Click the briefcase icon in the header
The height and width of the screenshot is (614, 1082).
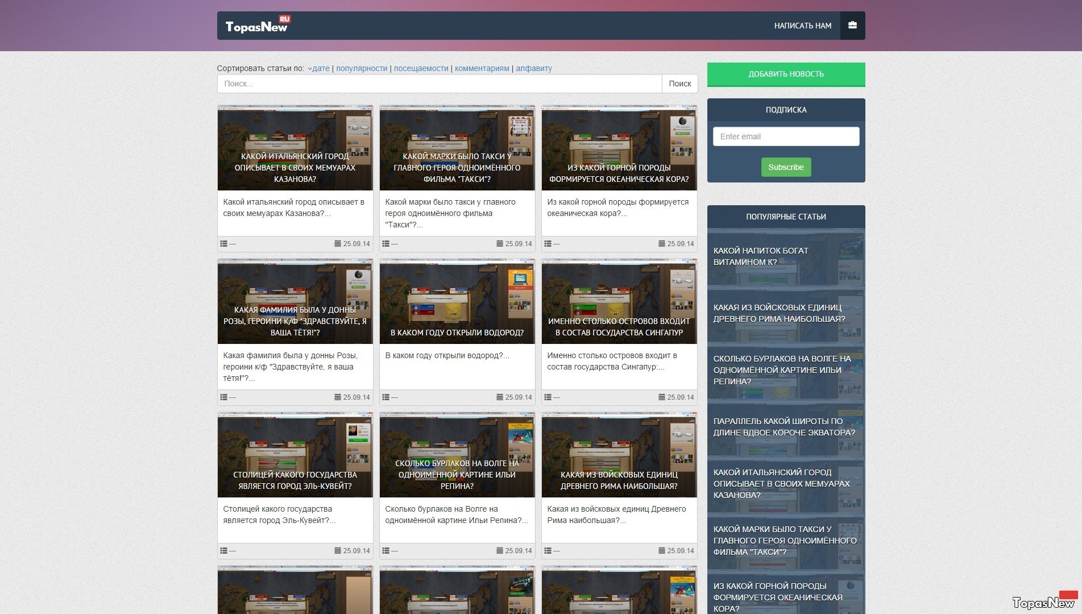coord(852,26)
